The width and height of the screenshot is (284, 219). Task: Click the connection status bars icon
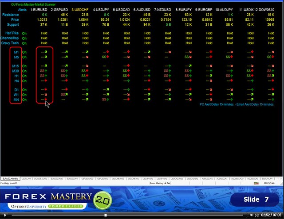coord(256,183)
